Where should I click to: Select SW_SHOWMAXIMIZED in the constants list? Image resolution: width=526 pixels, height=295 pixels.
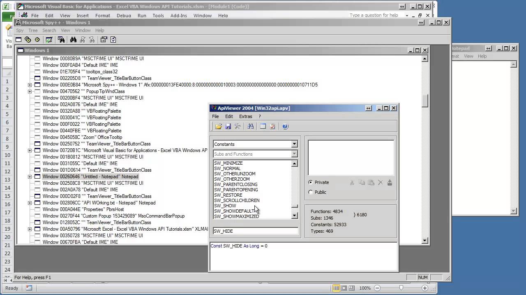(x=237, y=216)
